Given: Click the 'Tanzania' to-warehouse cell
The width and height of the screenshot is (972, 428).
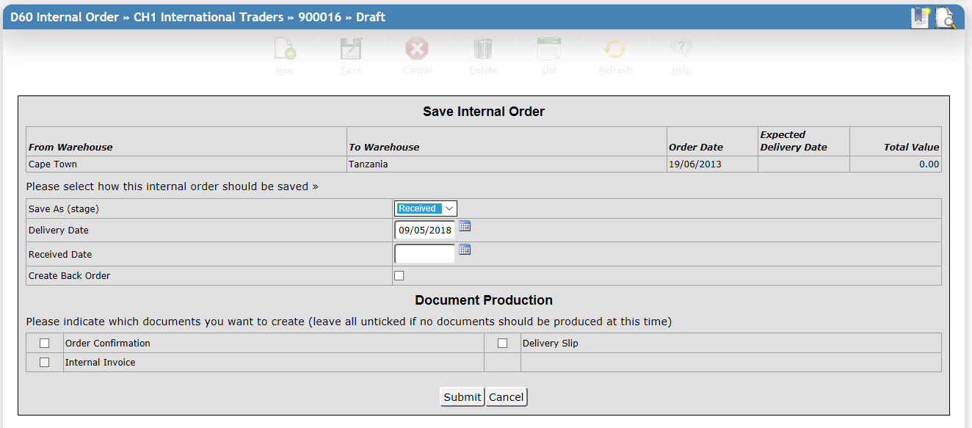Looking at the screenshot, I should pyautogui.click(x=507, y=164).
